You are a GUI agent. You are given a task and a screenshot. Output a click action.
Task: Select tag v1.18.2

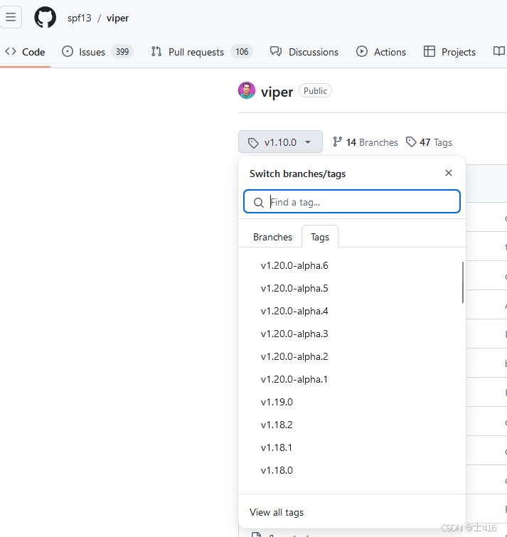point(277,425)
